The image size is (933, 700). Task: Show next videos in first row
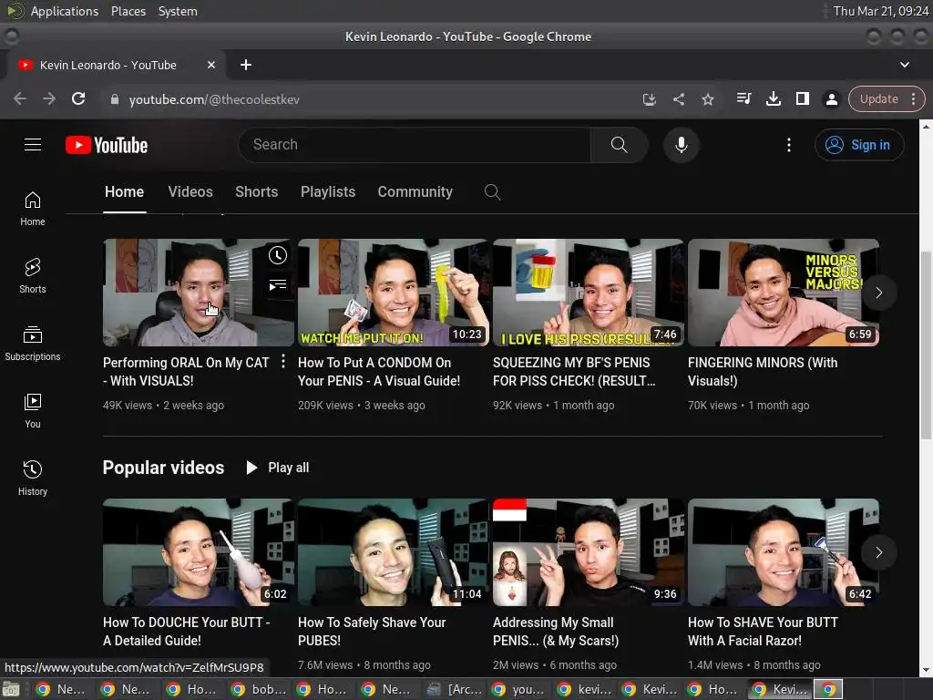[x=879, y=293]
